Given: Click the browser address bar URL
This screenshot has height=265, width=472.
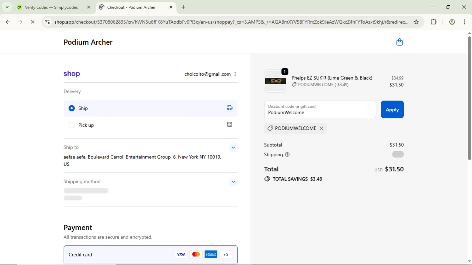Looking at the screenshot, I should coord(231,22).
